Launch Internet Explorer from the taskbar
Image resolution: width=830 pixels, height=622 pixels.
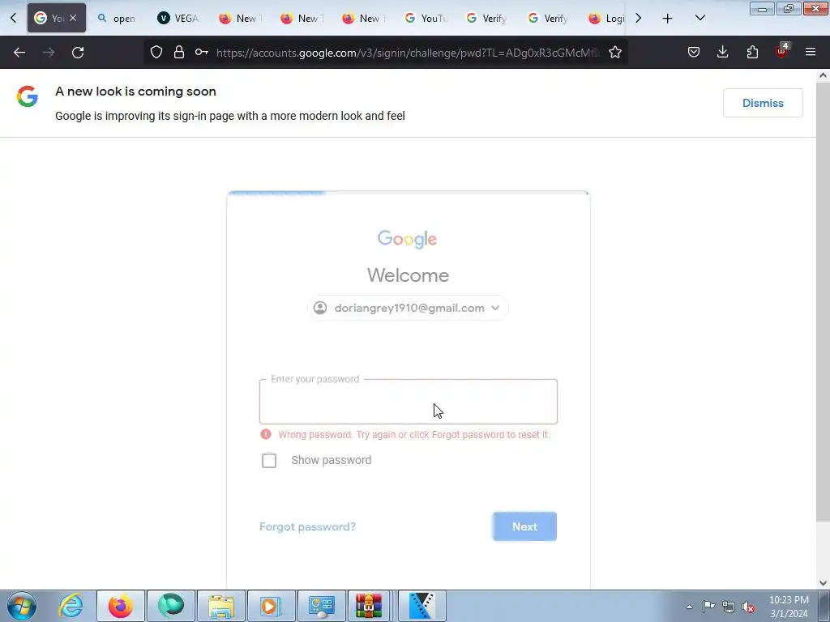coord(71,606)
